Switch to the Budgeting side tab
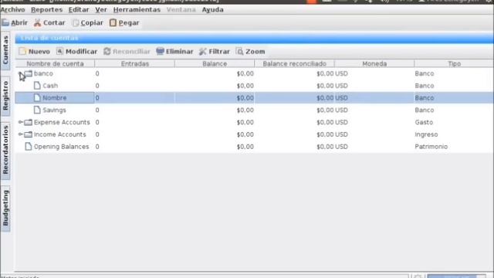The width and height of the screenshot is (494, 278). tap(5, 208)
